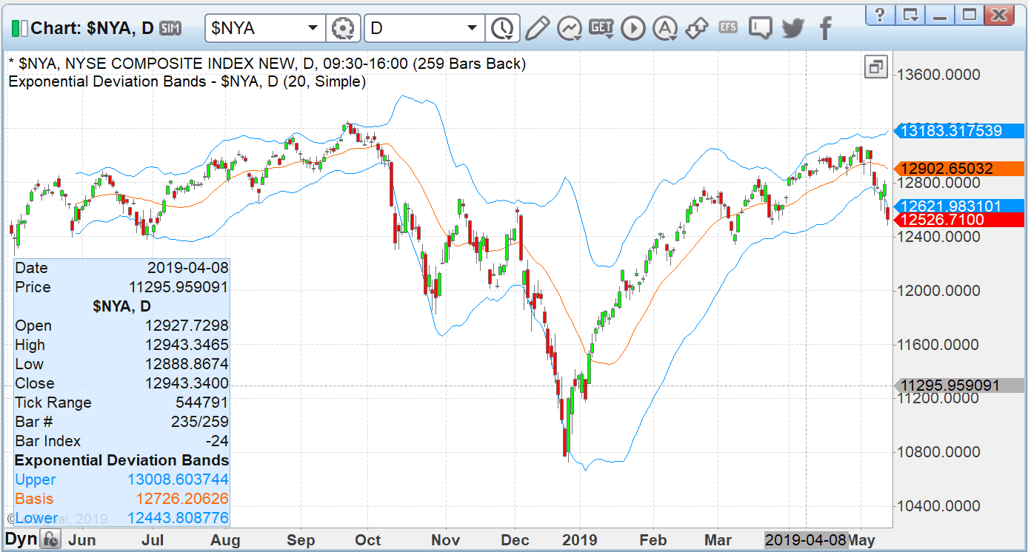
Task: Click the restore-pane icon top right of chart
Action: 876,67
